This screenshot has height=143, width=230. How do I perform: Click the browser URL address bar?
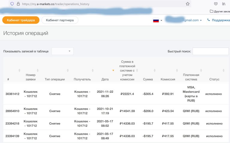(x=102, y=4)
